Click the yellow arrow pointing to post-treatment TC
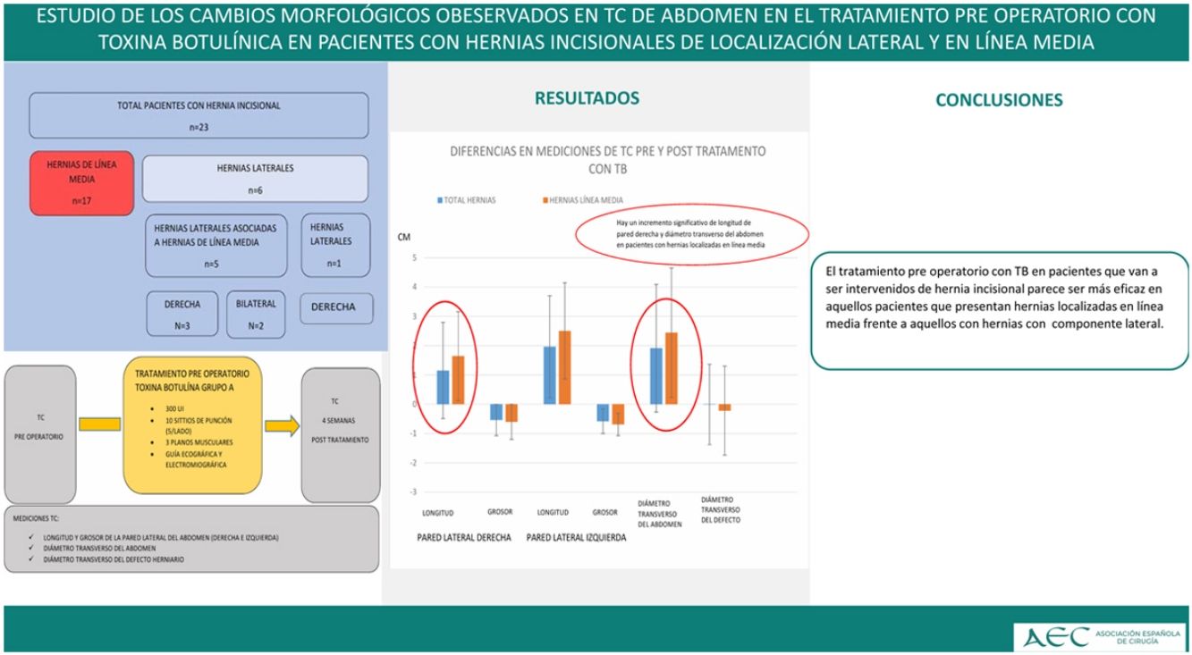 tap(282, 426)
